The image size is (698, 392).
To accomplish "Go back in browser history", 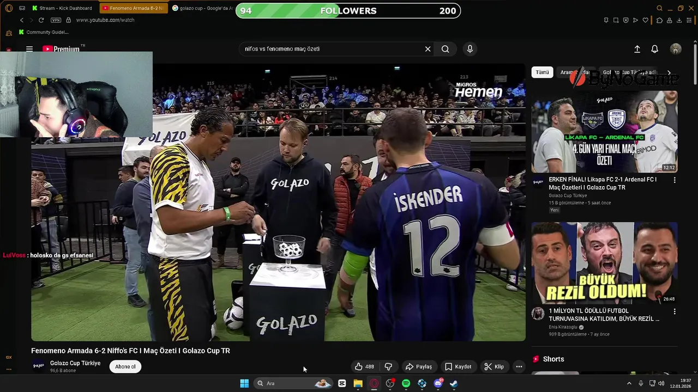I will (22, 20).
